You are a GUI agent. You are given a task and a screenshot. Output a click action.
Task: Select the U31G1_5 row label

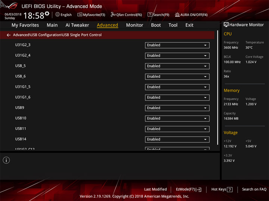pos(23,87)
